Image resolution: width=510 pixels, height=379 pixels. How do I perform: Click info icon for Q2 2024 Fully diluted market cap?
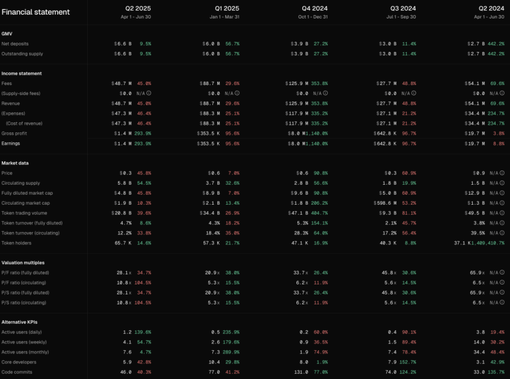tap(502, 193)
